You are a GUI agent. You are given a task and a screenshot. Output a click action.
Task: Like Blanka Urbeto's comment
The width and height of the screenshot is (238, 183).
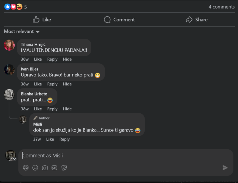click(38, 109)
